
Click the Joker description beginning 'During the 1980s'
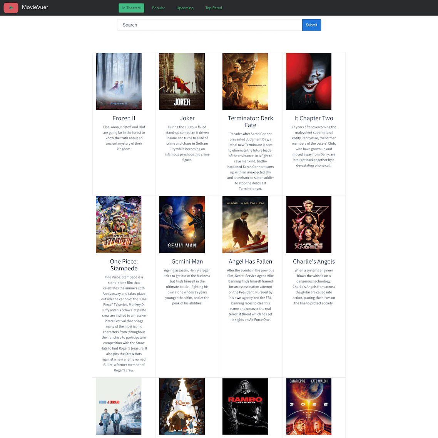tap(187, 143)
